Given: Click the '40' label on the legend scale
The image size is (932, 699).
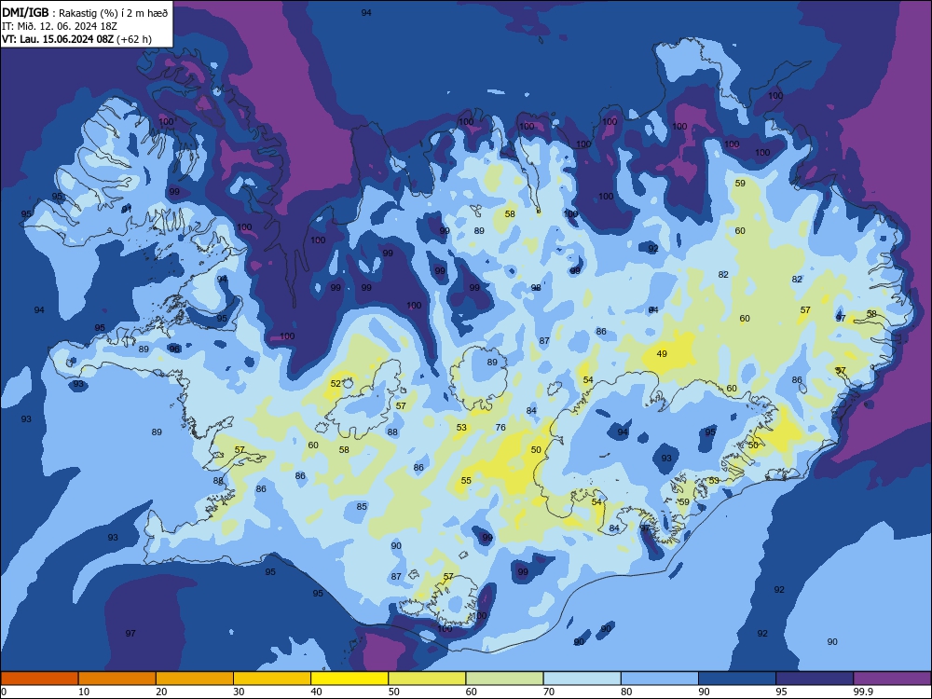Looking at the screenshot, I should [316, 692].
